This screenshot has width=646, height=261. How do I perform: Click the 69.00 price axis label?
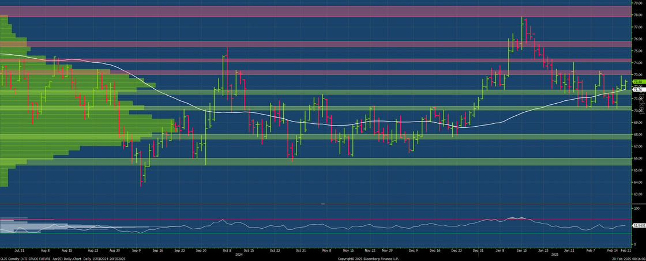tap(638, 123)
